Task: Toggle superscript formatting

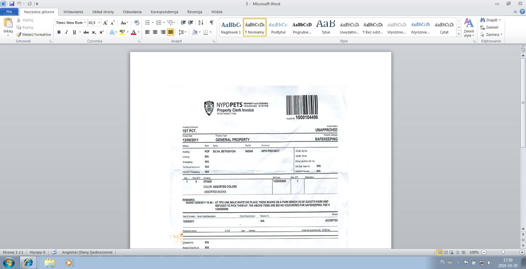Action: point(101,32)
